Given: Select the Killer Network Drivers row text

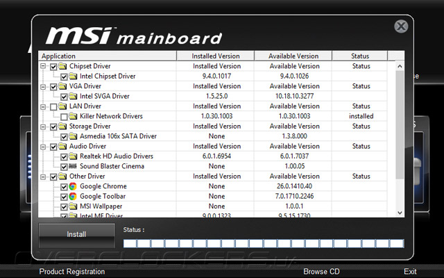Looking at the screenshot, I should [x=111, y=116].
